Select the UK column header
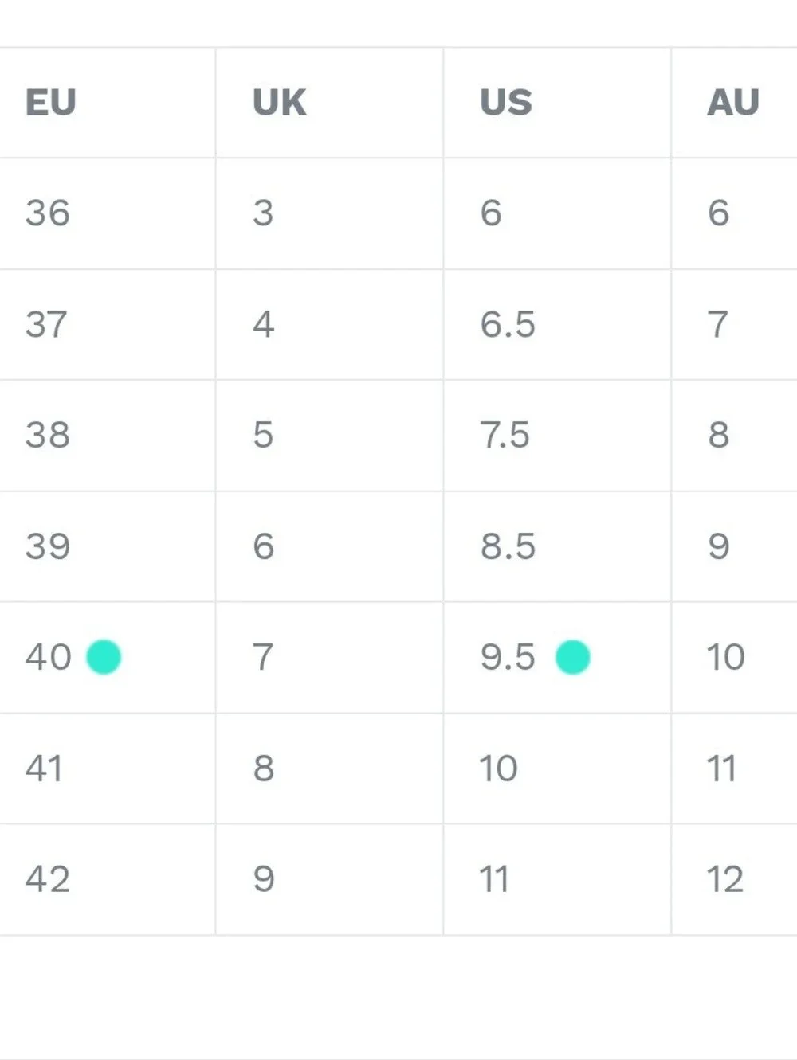797x1060 pixels. coord(279,103)
